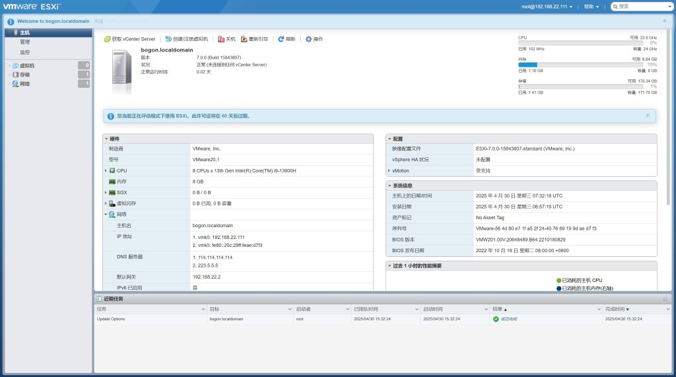Viewport: 676px width, 377px height.
Task: Expand the SGX row in hardware
Action: [x=106, y=192]
